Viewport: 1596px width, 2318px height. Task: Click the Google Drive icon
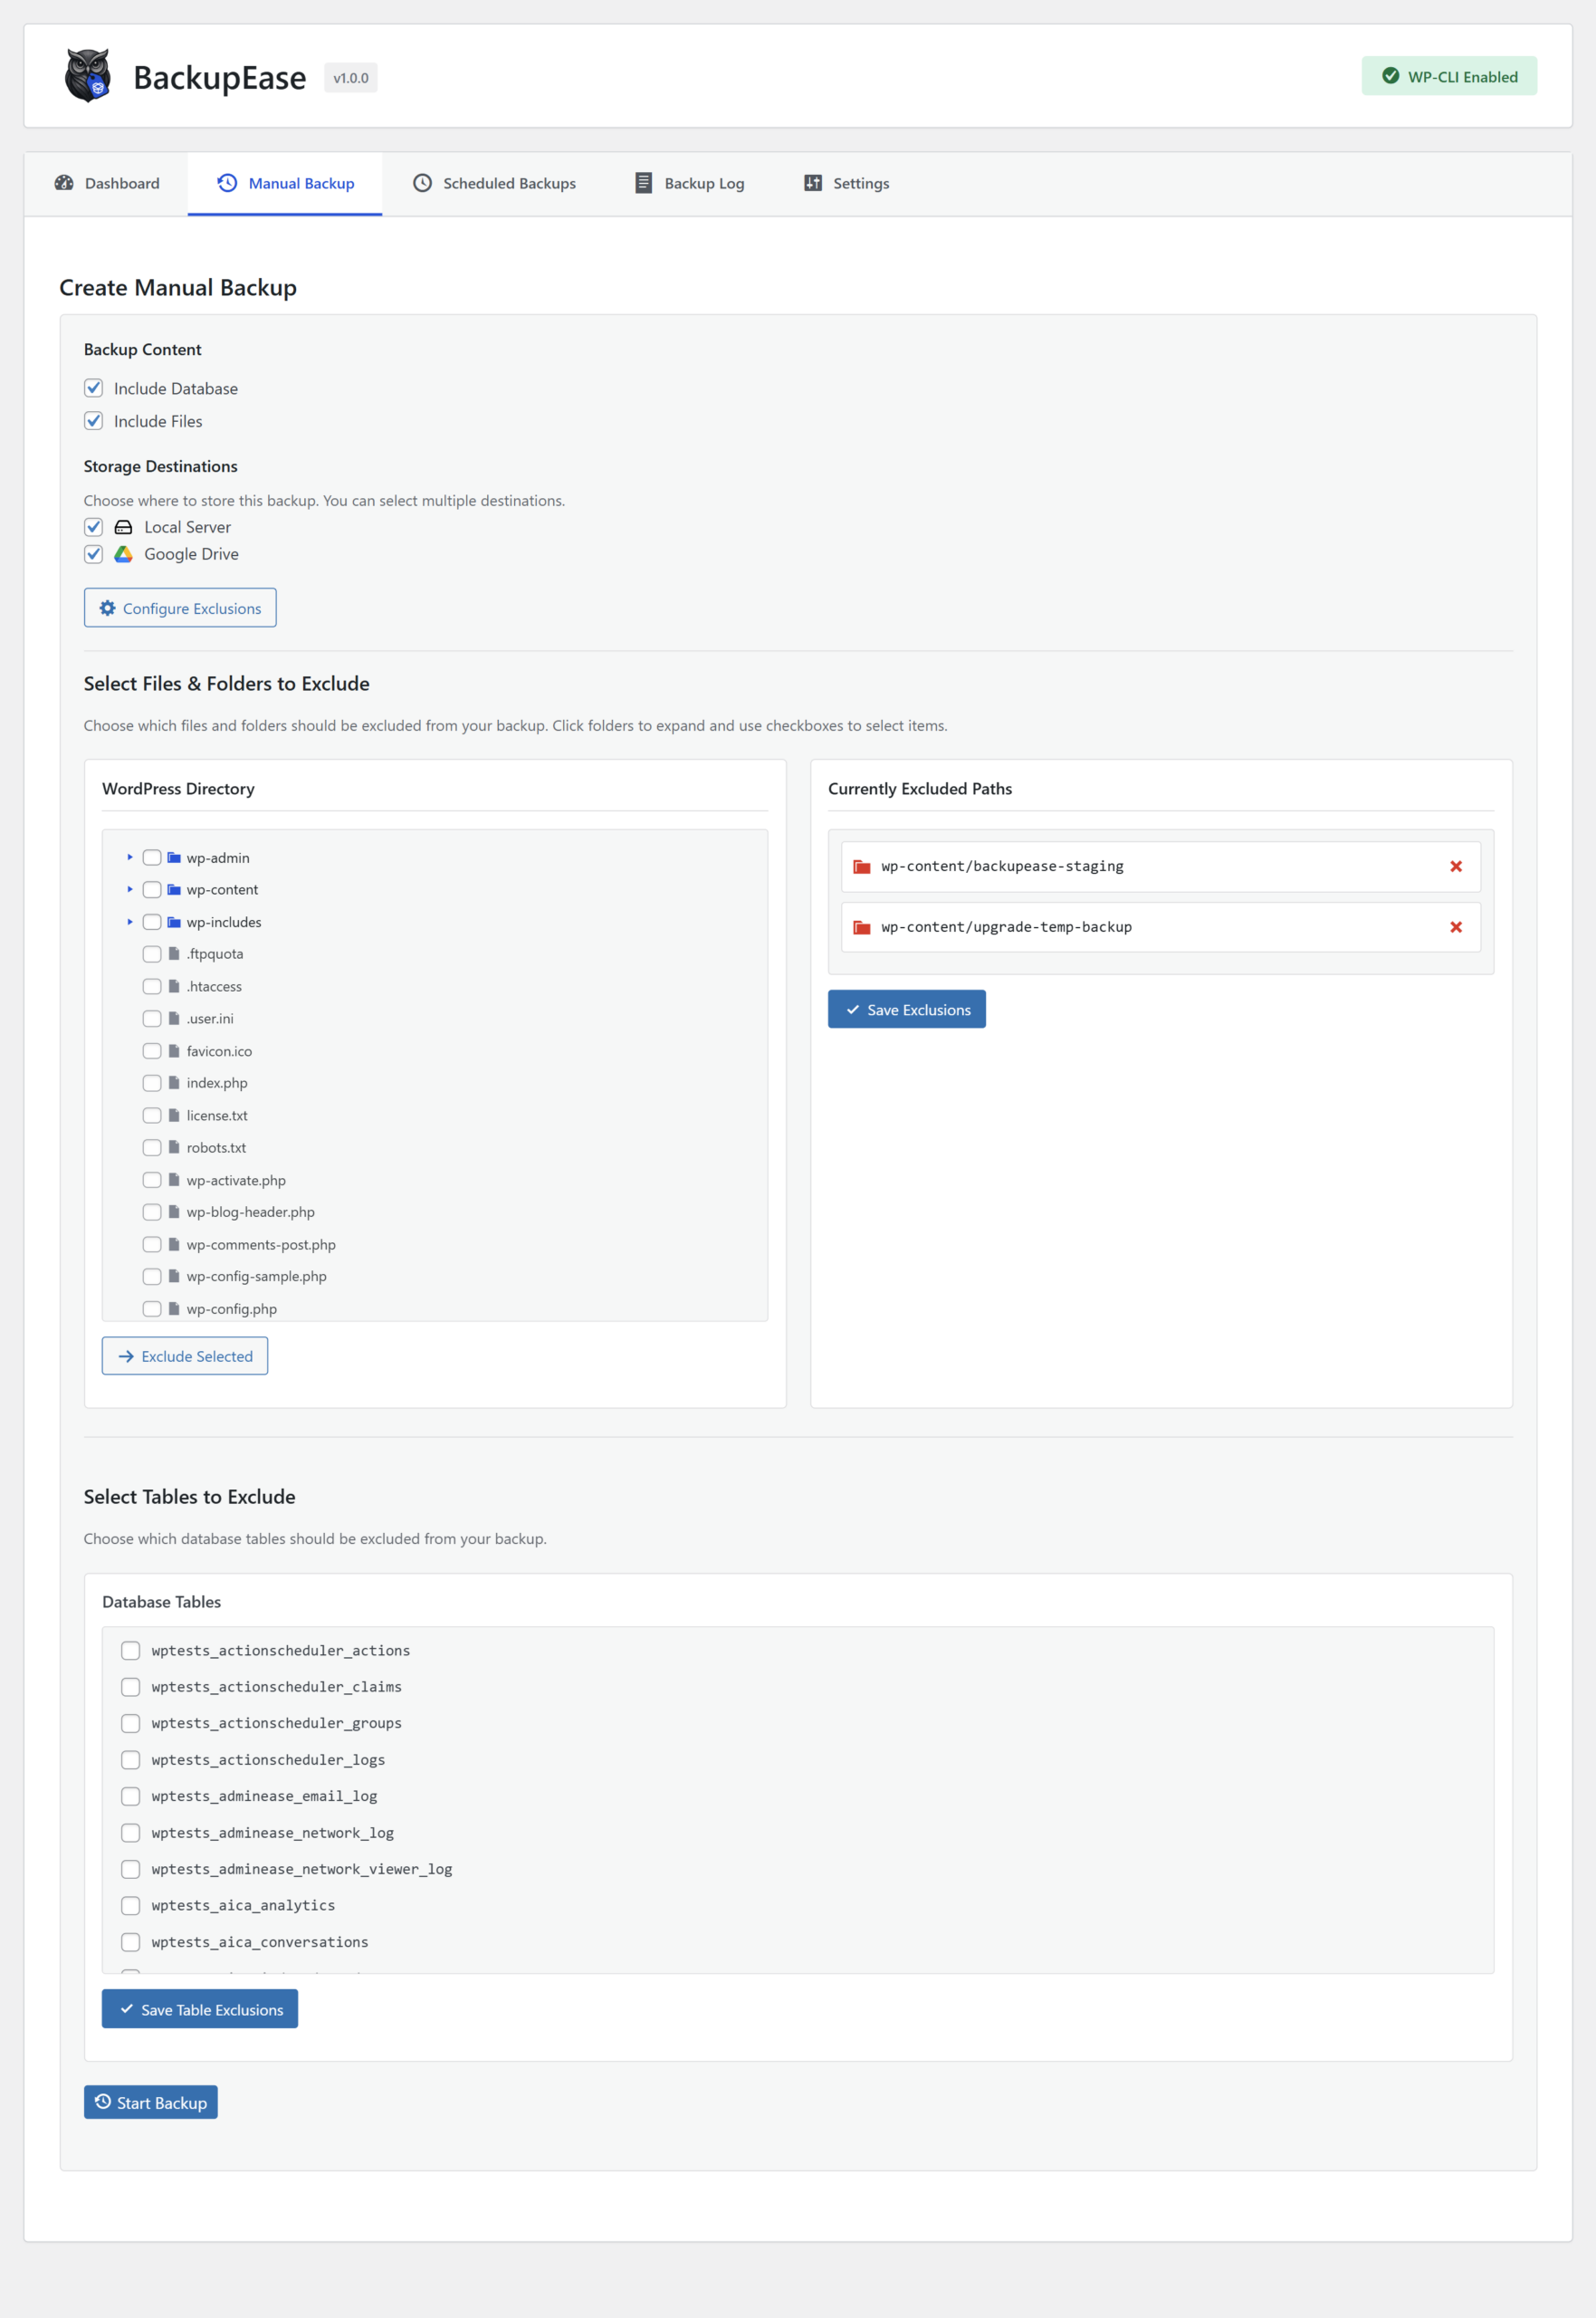click(123, 554)
